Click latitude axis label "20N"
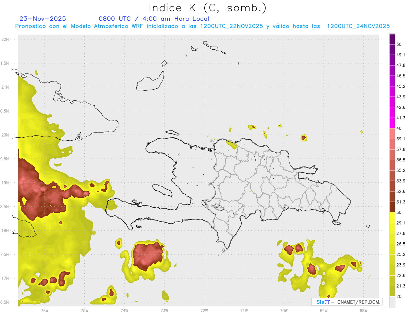 click(5, 135)
